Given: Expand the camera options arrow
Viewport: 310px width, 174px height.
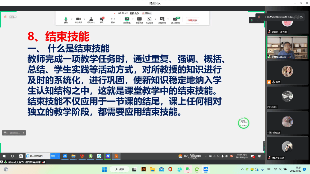Looking at the screenshot, I should (84, 19).
